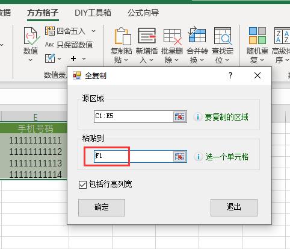Screen dimensions: 290x249
Task: Click 只保留数值 command
Action: tap(69, 45)
